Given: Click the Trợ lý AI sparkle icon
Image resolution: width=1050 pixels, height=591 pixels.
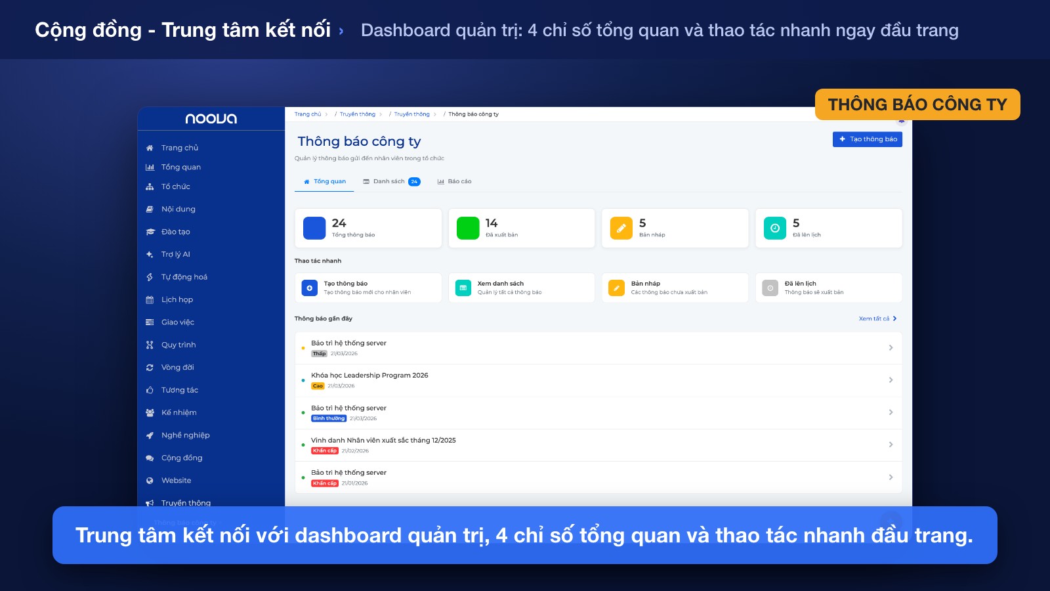Looking at the screenshot, I should [150, 254].
